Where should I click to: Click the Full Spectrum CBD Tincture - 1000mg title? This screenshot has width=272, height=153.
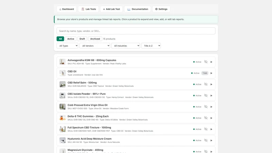tap(89, 128)
